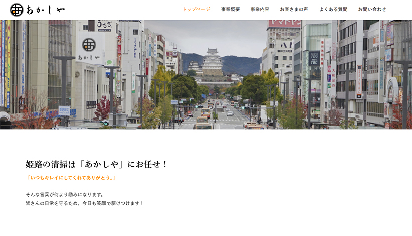This screenshot has width=412, height=236.
Task: Click the line そんな言葉が何より励みになります
Action: pos(65,194)
